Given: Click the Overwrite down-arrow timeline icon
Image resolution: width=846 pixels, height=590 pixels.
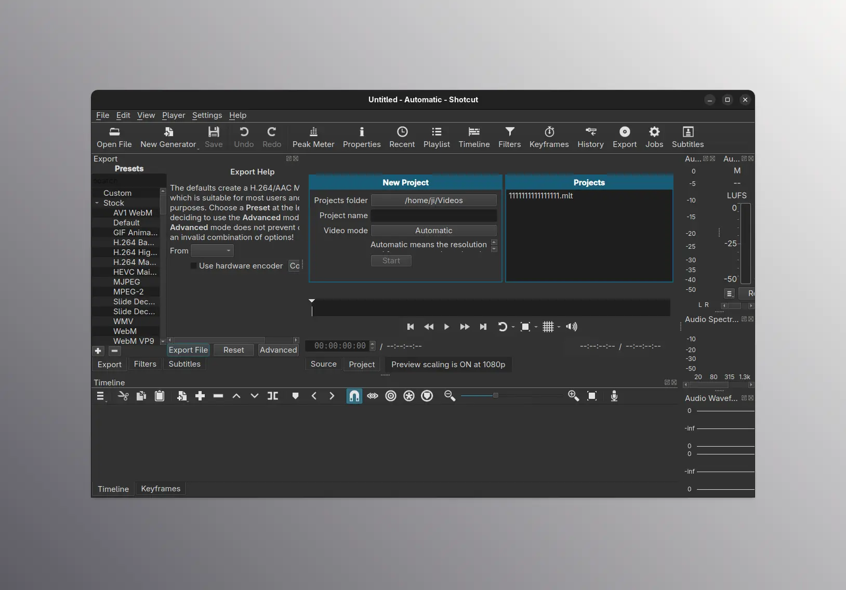Looking at the screenshot, I should [255, 396].
